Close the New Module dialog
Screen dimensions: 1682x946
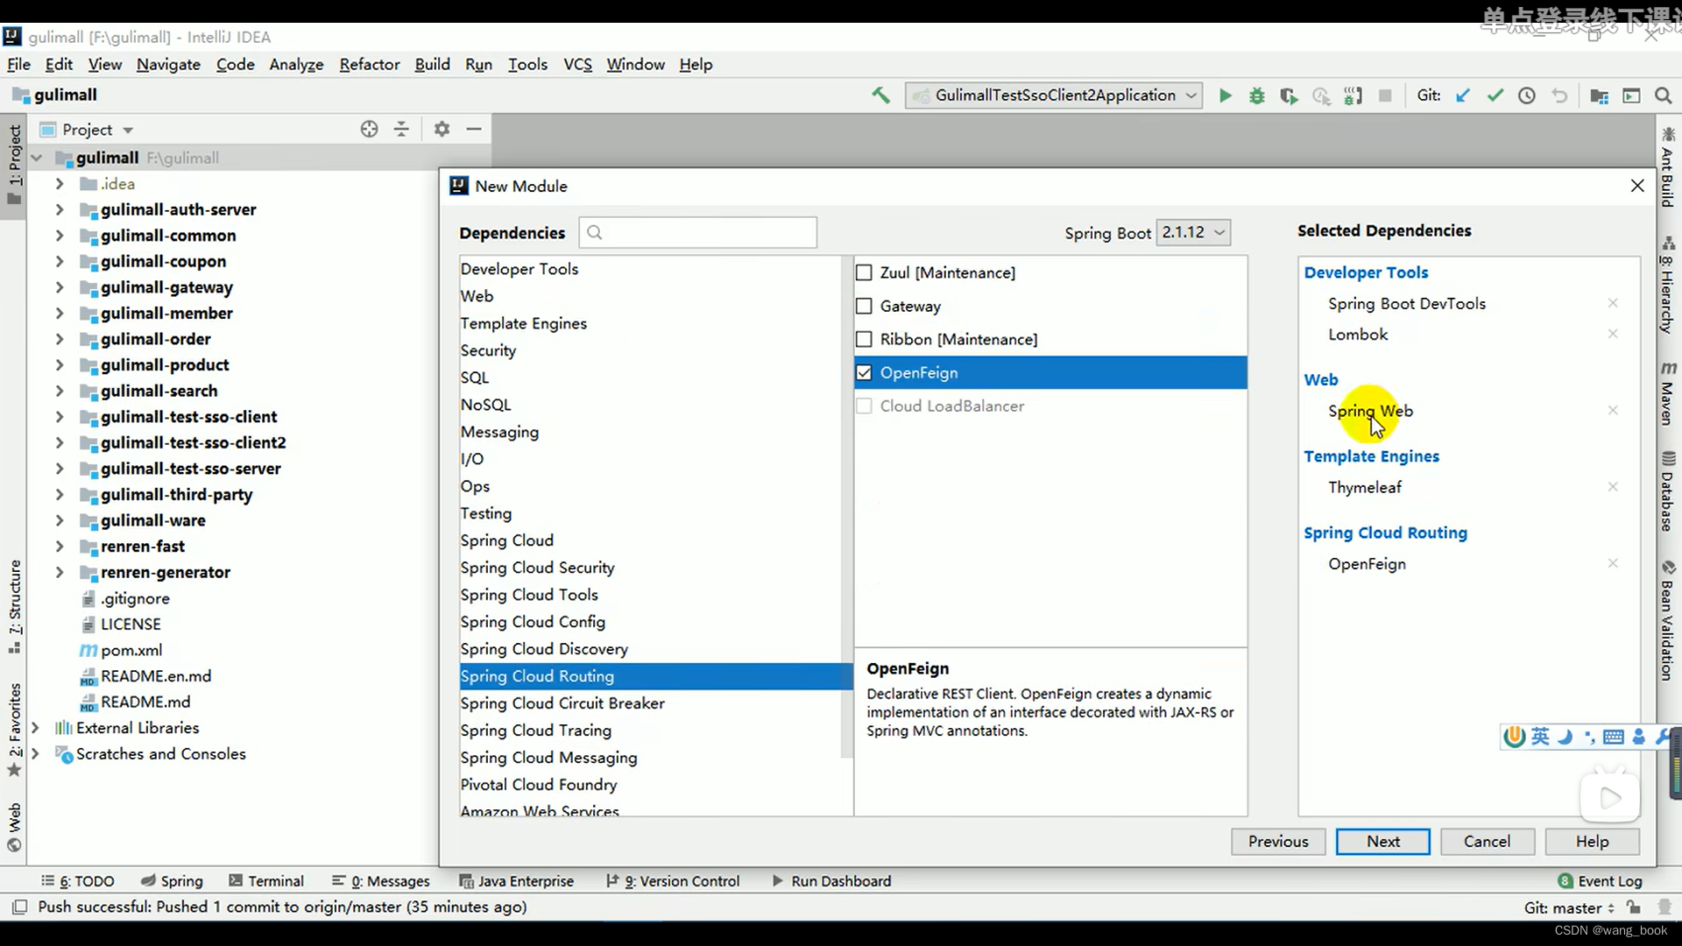[x=1637, y=186]
